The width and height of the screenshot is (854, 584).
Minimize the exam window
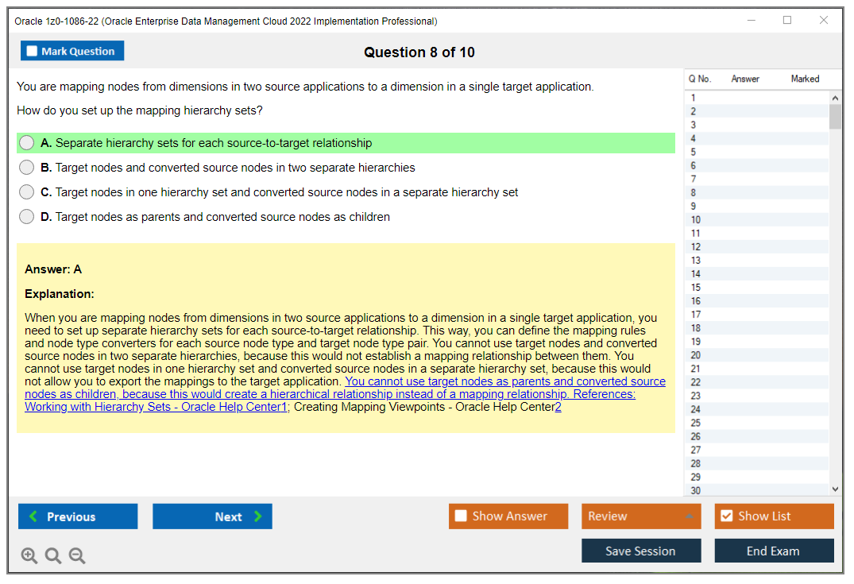[751, 21]
